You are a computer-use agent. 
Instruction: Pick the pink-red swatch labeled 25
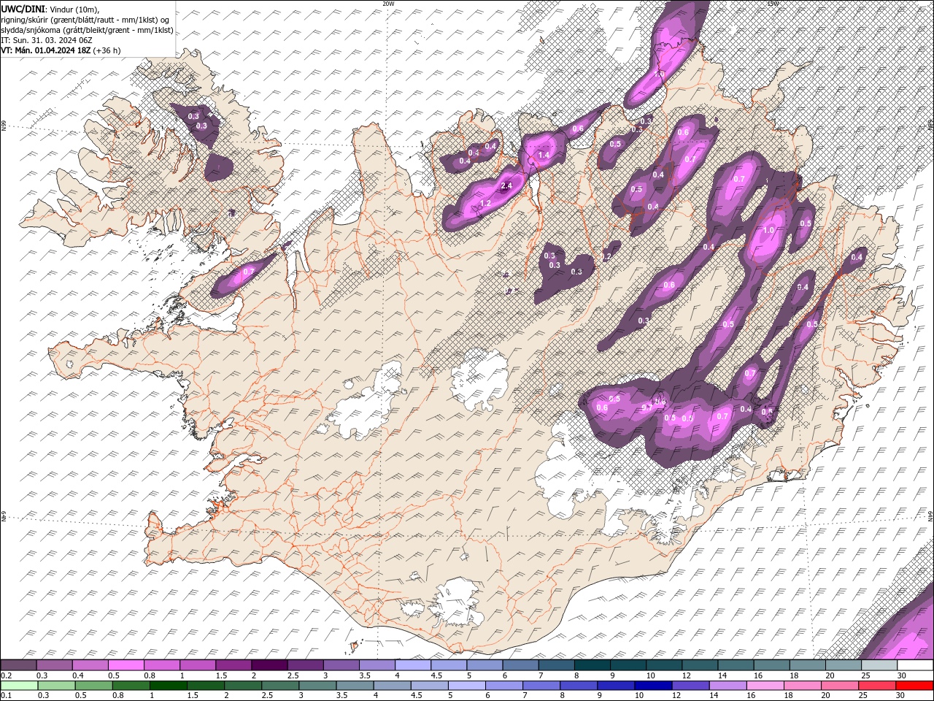click(x=877, y=685)
